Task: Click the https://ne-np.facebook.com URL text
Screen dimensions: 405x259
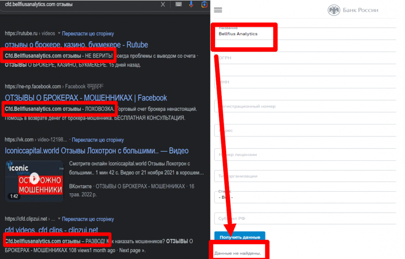Action: [x=33, y=87]
